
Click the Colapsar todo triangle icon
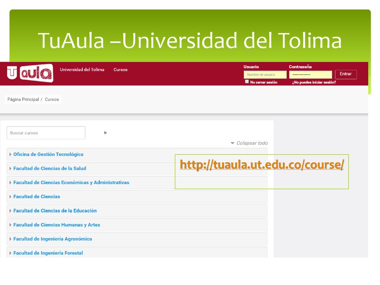(232, 143)
